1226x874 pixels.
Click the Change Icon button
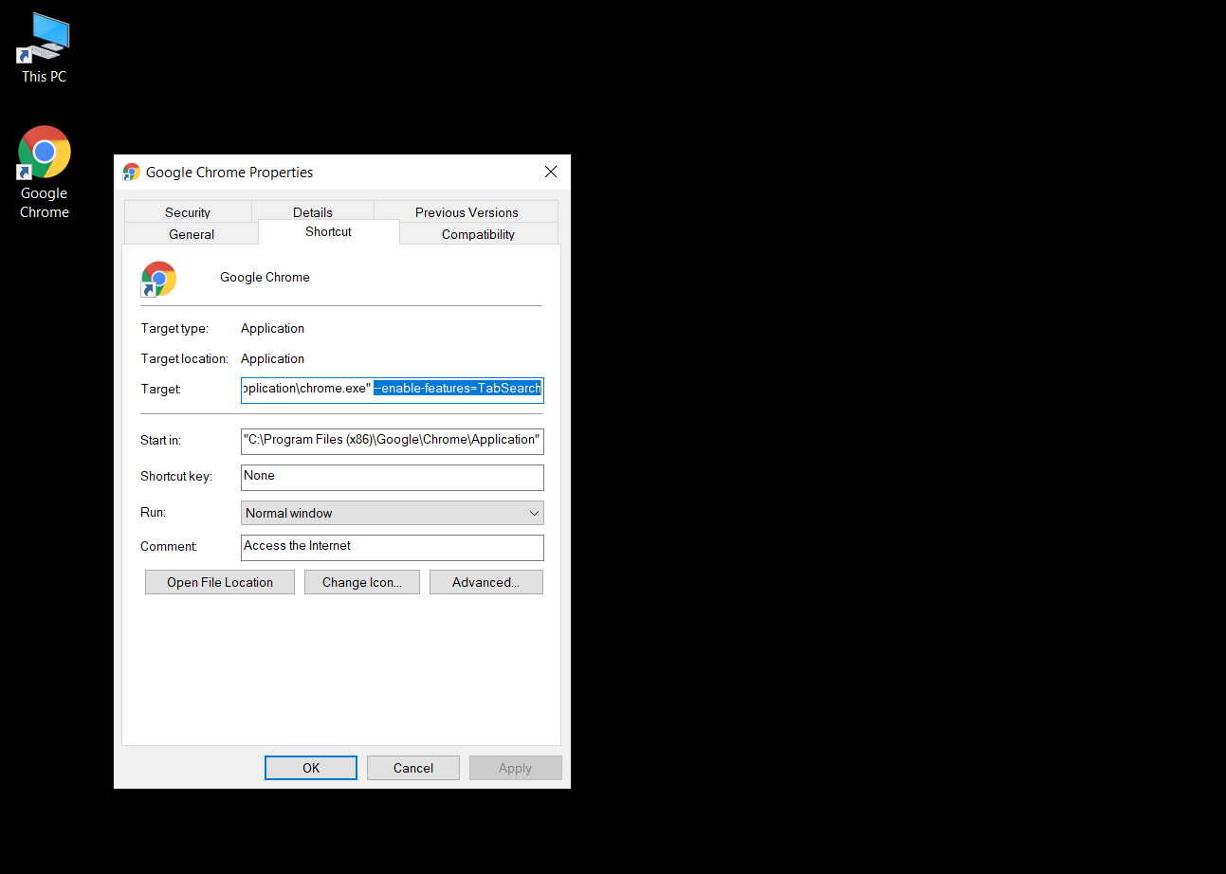(x=361, y=581)
